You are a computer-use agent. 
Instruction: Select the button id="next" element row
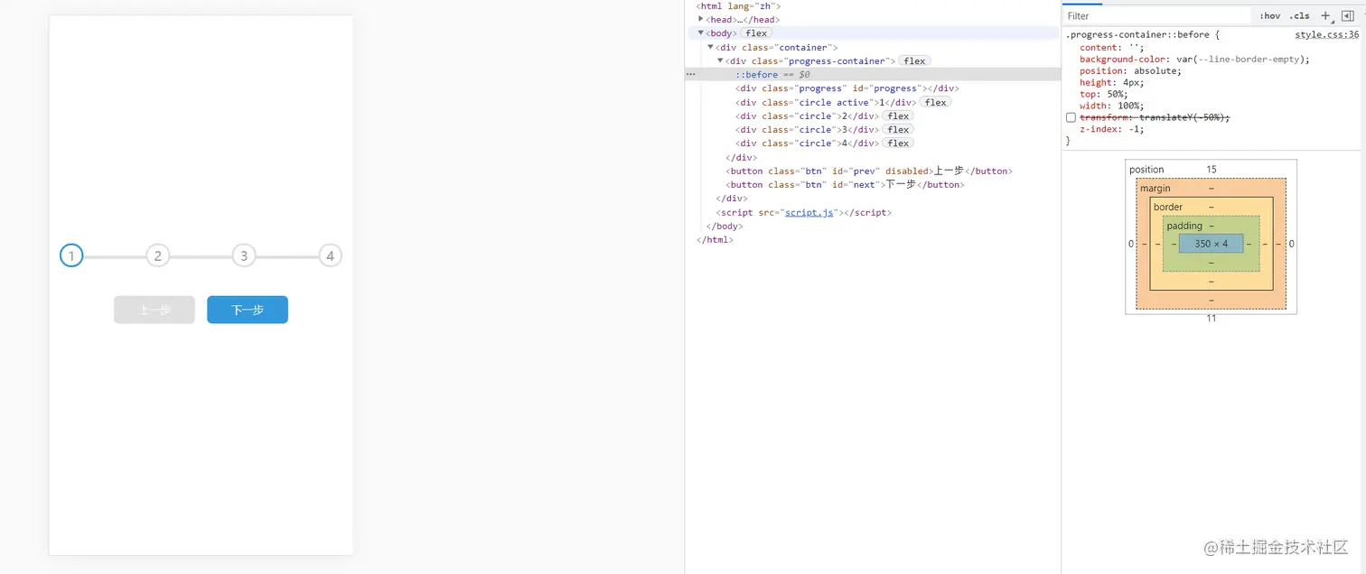(x=873, y=184)
